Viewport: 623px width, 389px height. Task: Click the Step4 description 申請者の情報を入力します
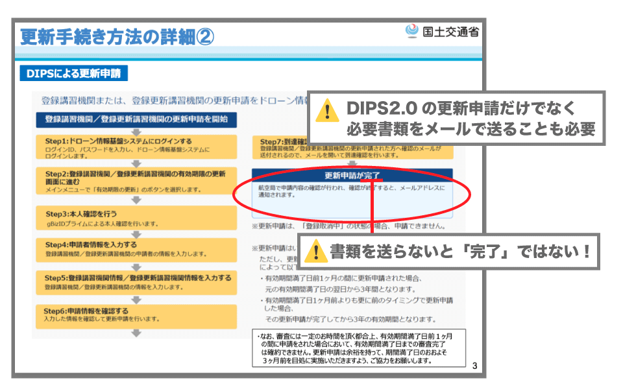pyautogui.click(x=125, y=254)
